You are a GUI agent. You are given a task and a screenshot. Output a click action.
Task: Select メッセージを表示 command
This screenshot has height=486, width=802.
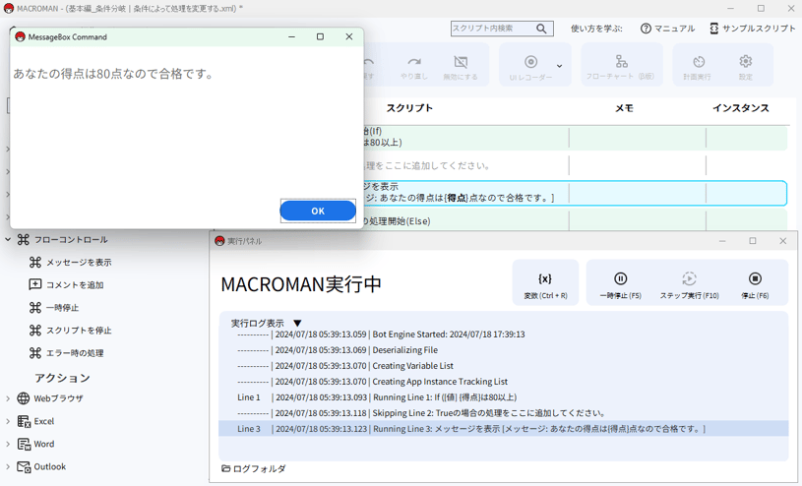click(x=79, y=263)
